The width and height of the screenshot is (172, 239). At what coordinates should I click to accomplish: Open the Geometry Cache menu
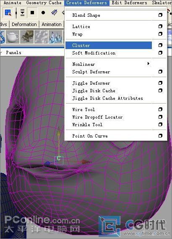(44, 3)
